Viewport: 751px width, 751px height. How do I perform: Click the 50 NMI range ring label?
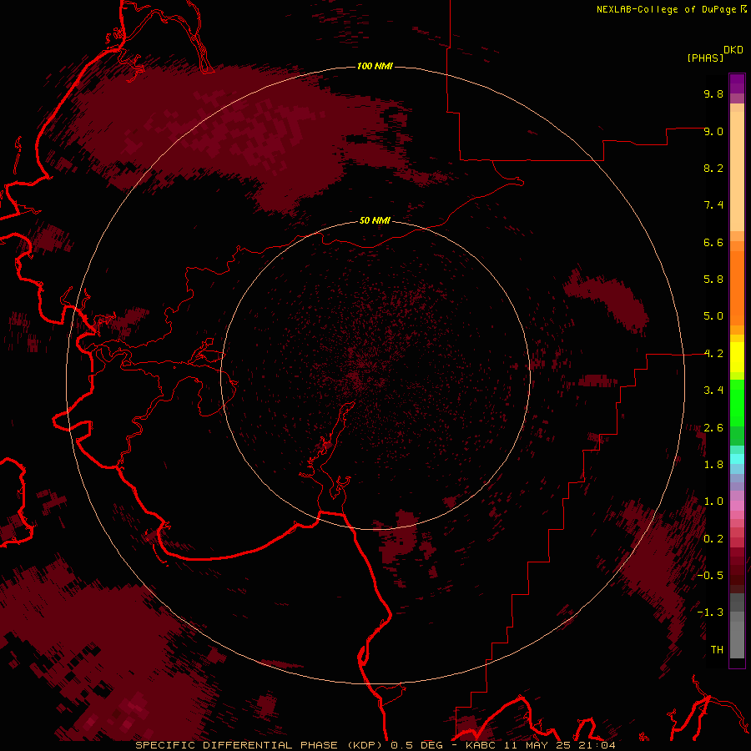pyautogui.click(x=375, y=220)
